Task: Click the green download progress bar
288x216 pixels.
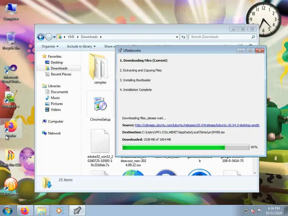Action: pyautogui.click(x=186, y=147)
